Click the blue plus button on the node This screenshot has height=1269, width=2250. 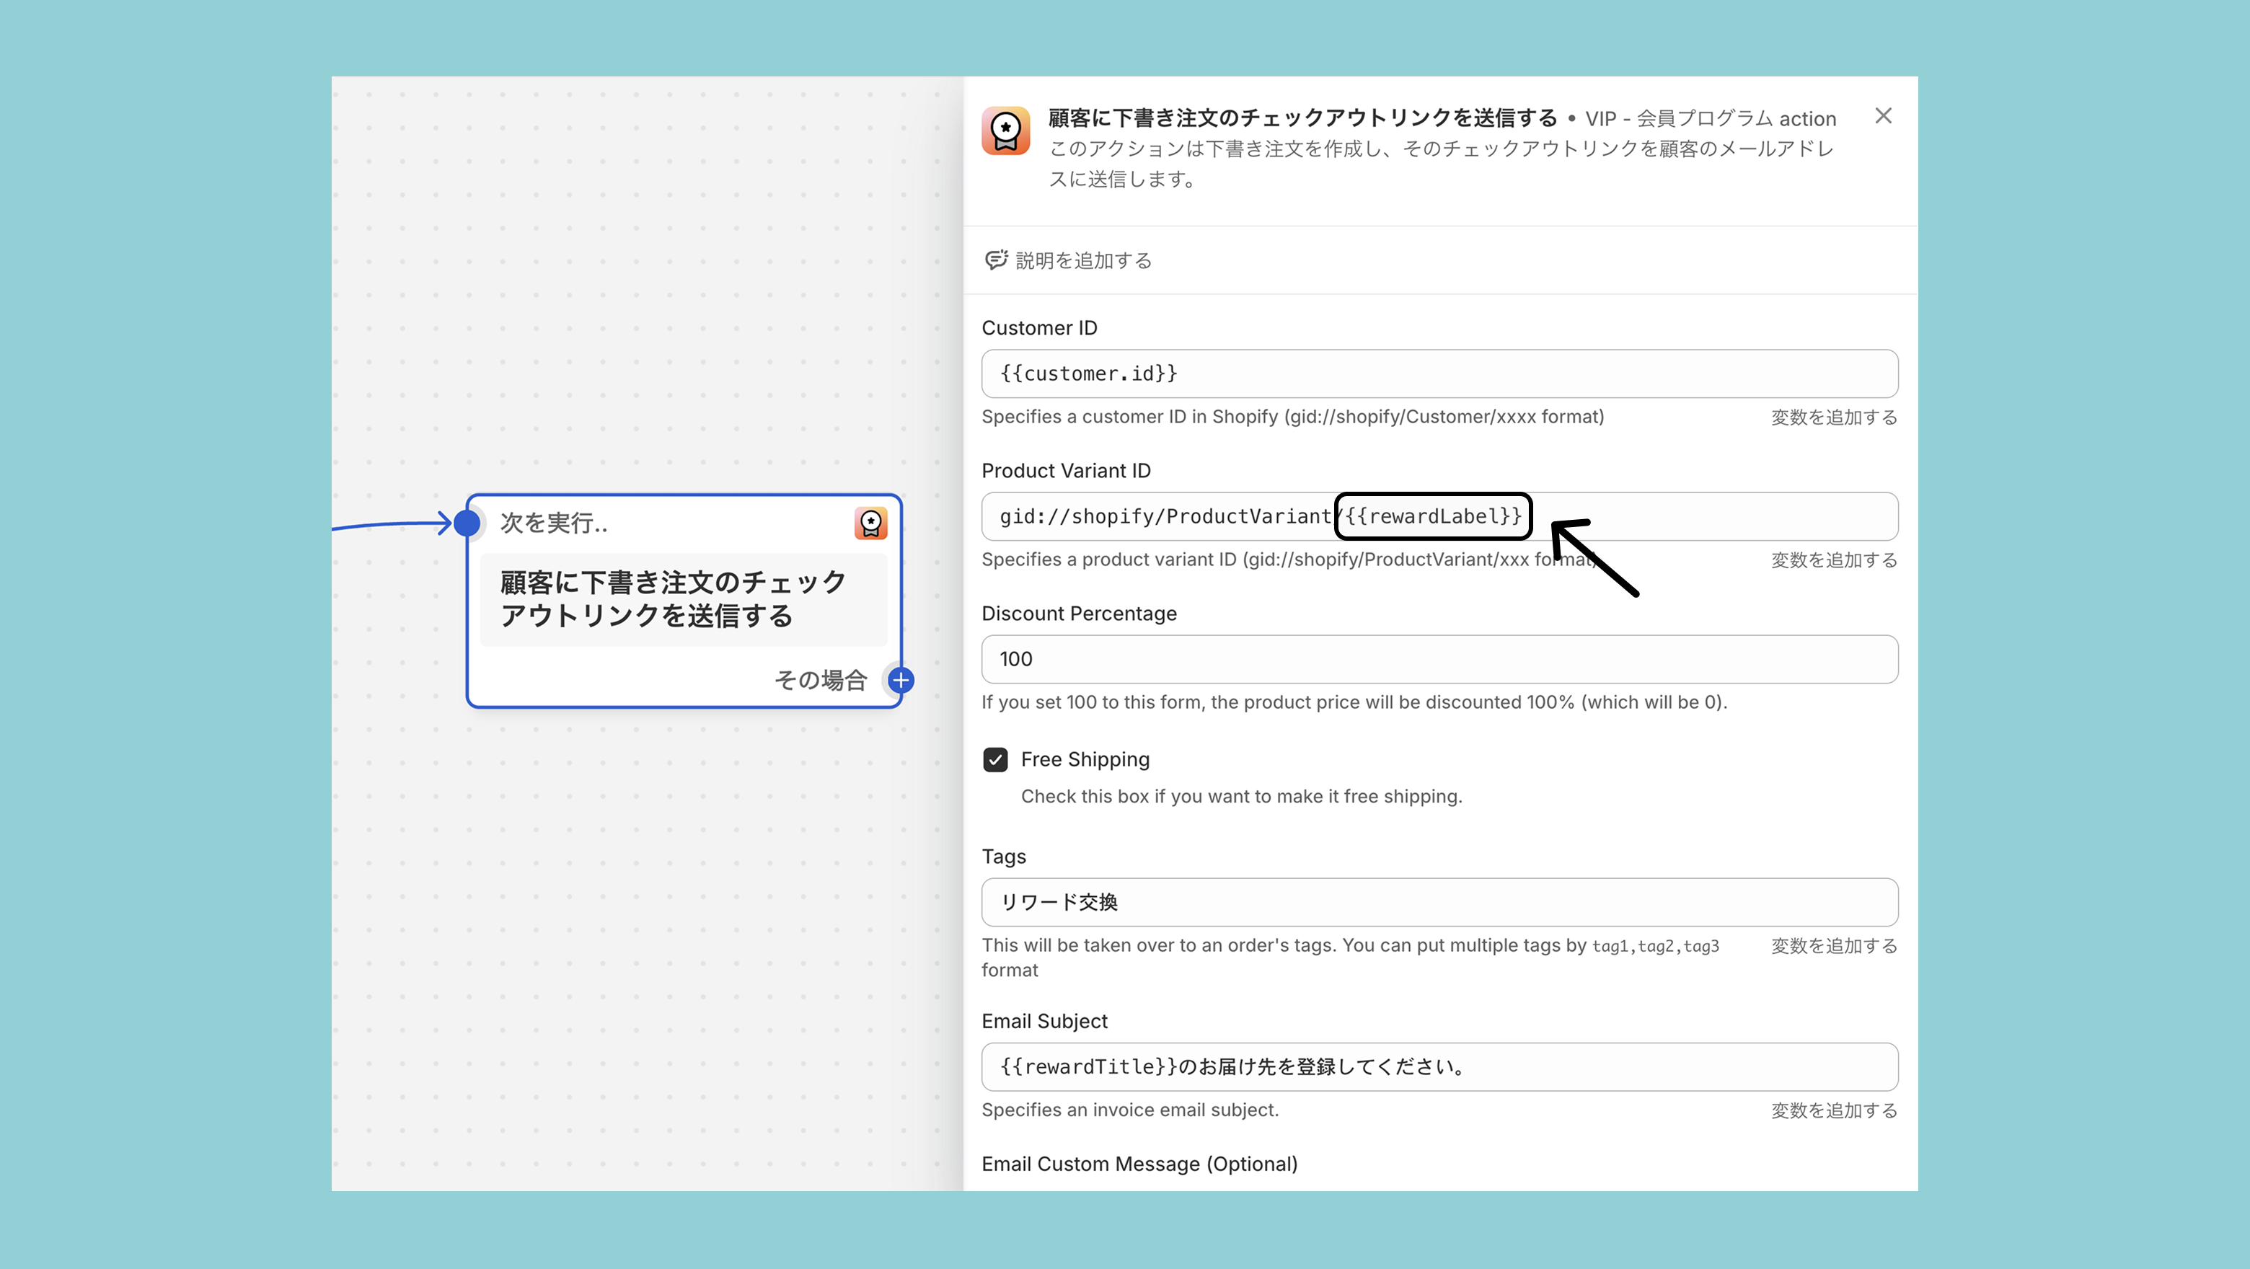(x=901, y=679)
